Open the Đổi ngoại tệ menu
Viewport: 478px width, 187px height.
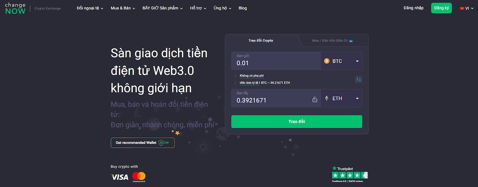coord(90,8)
